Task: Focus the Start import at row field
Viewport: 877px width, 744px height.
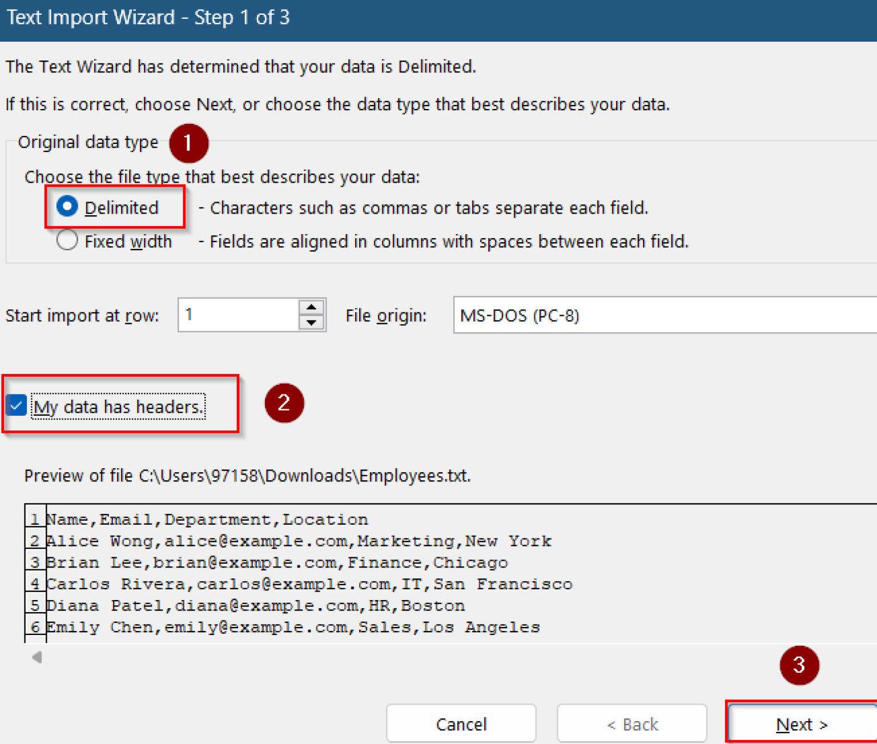Action: [237, 315]
